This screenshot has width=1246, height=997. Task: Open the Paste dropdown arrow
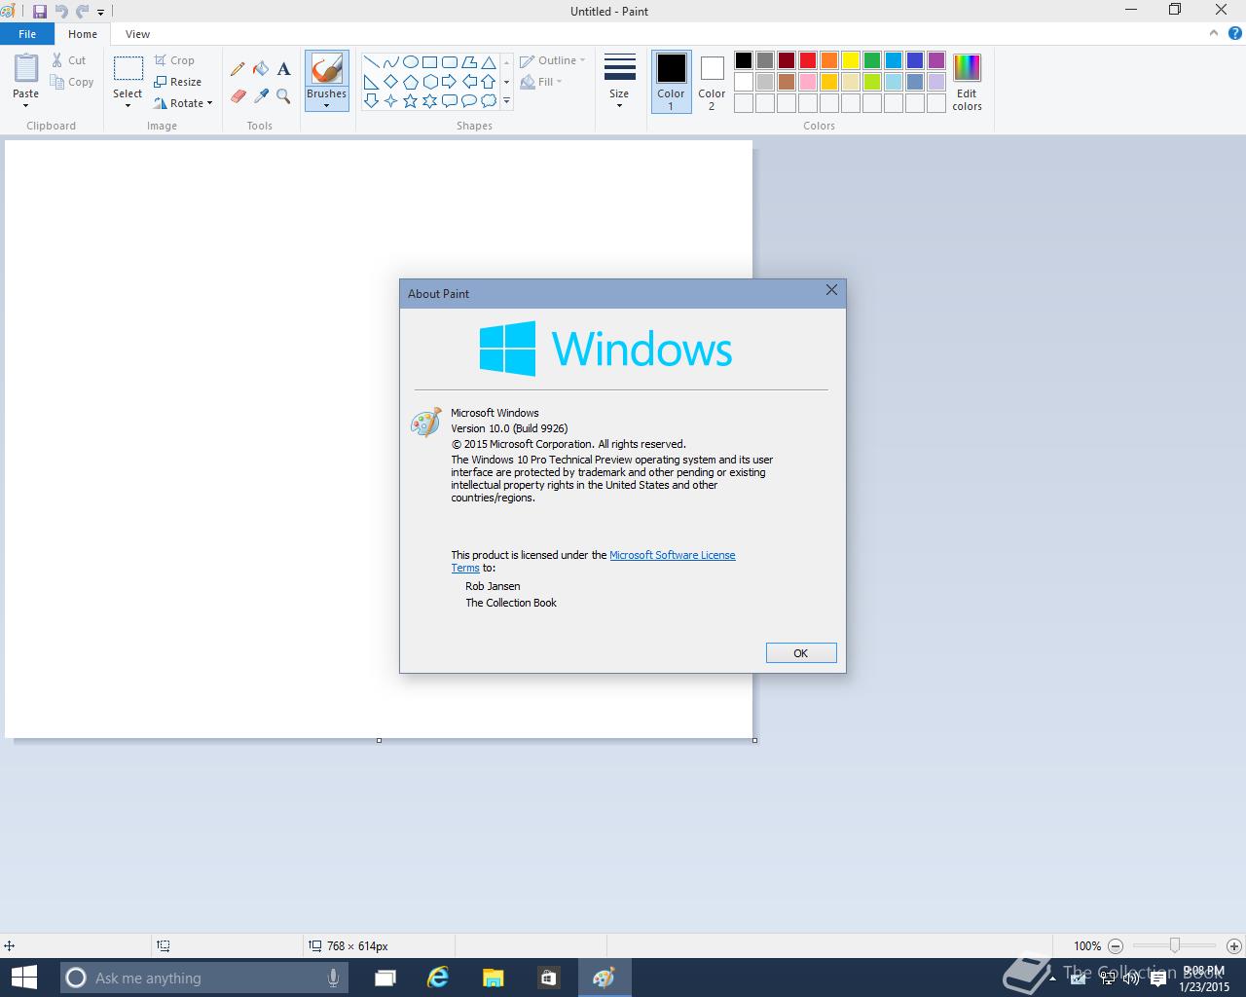26,105
